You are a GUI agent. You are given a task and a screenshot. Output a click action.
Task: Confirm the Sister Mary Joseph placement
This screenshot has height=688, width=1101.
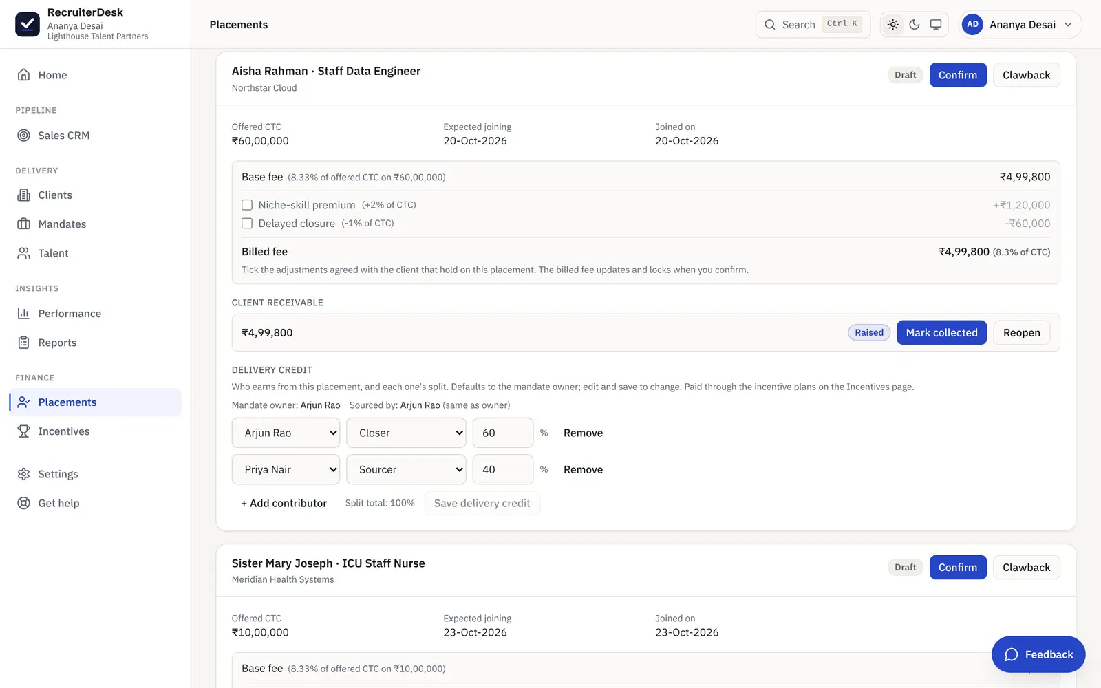[958, 568]
